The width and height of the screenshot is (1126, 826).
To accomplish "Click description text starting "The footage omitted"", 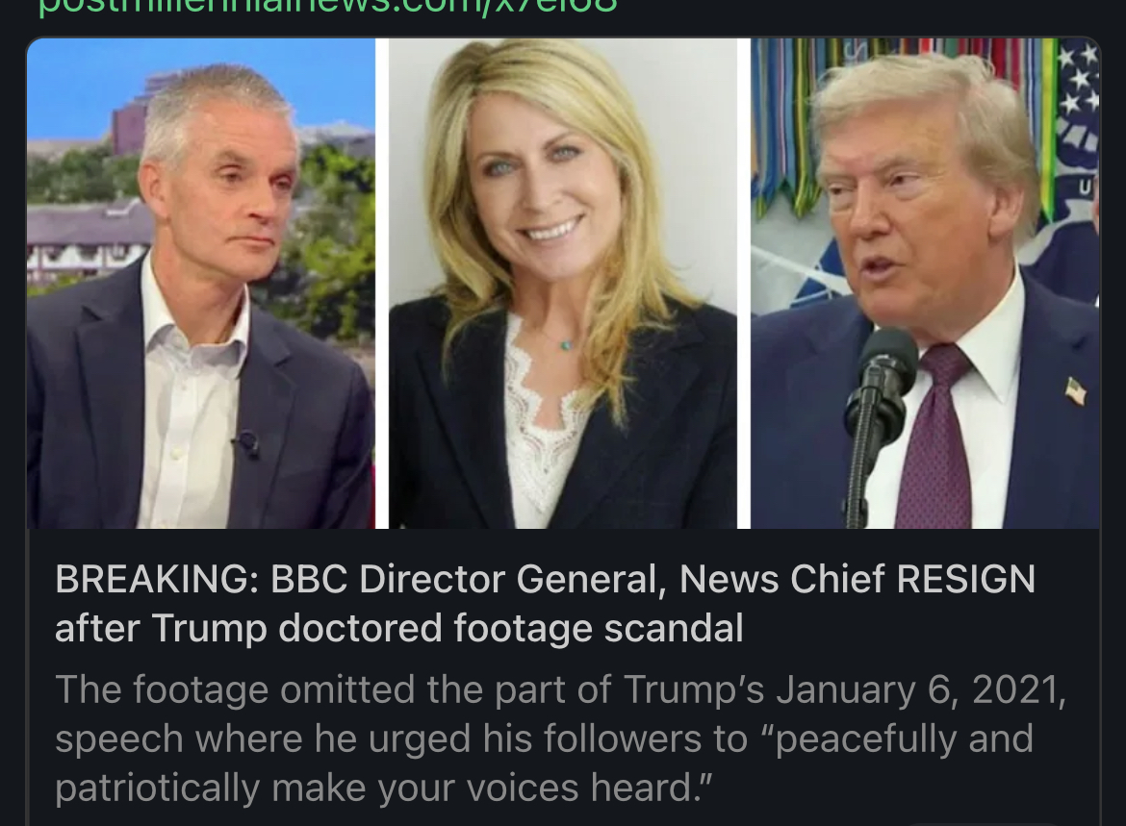I will [561, 738].
